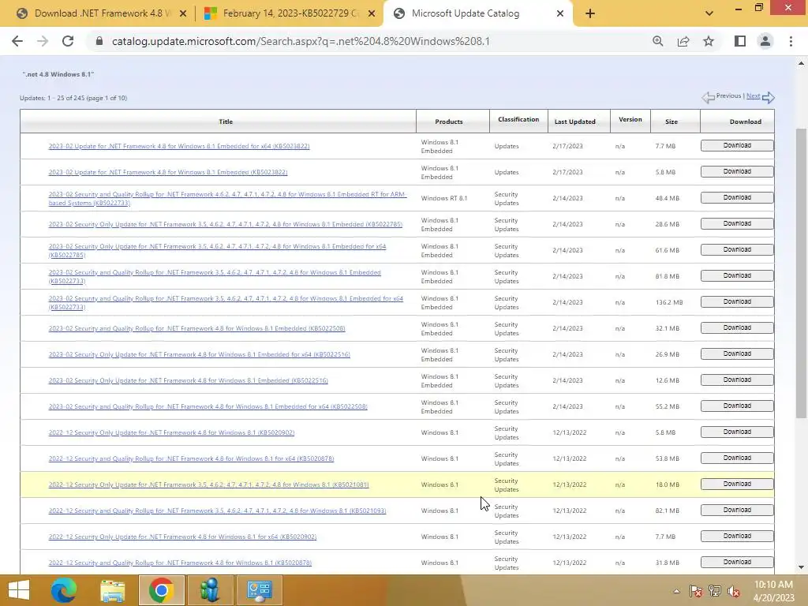Viewport: 808px width, 606px height.
Task: Sort by the Products column header
Action: tap(448, 122)
